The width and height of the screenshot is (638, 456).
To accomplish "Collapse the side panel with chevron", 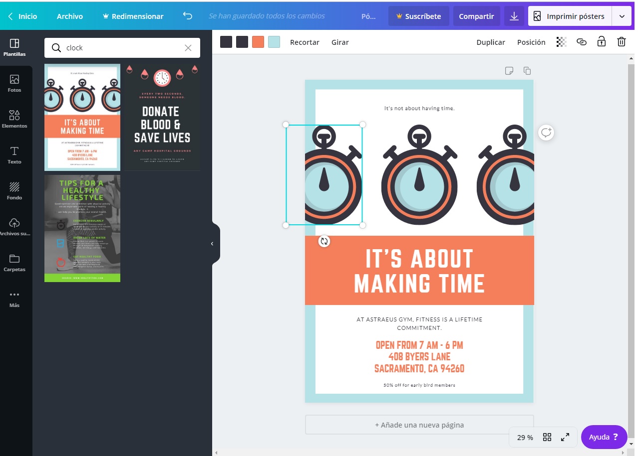I will point(212,244).
